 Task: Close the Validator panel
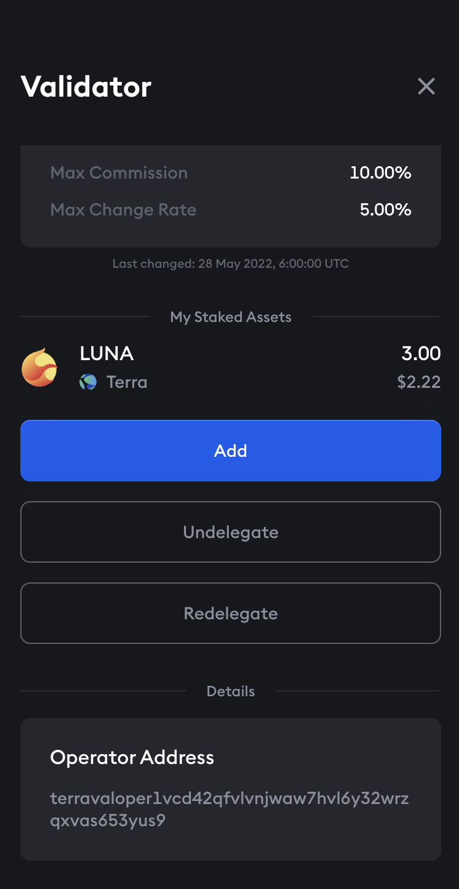[426, 87]
